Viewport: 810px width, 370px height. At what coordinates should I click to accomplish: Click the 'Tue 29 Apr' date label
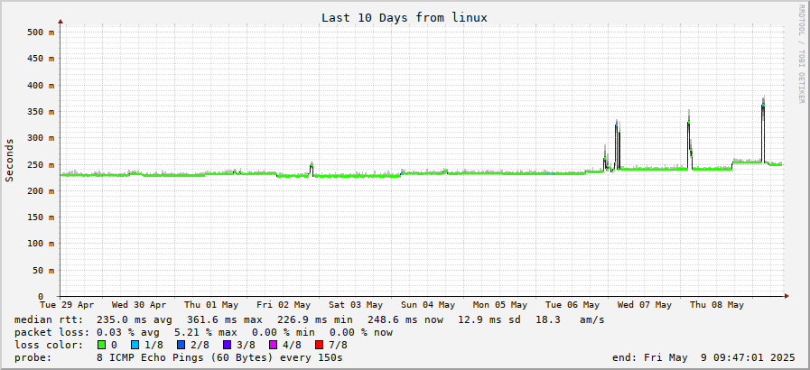coord(67,305)
